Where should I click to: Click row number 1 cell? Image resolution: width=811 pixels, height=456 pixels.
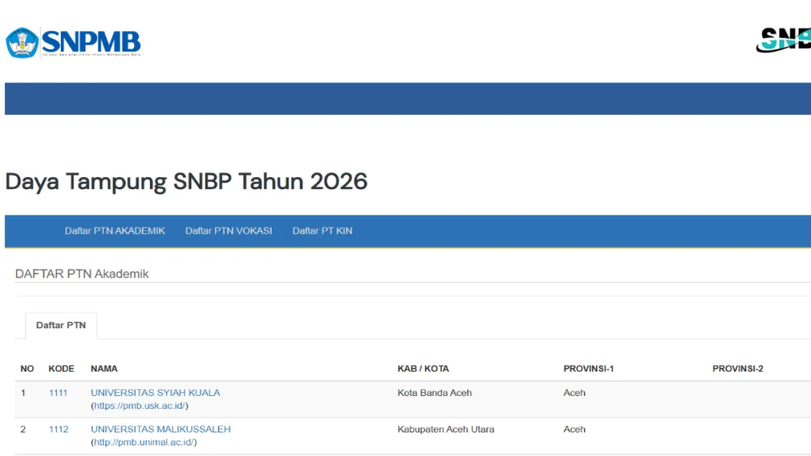[x=23, y=392]
